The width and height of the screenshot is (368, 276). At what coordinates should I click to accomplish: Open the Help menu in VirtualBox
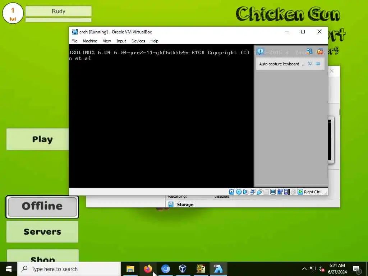click(154, 41)
